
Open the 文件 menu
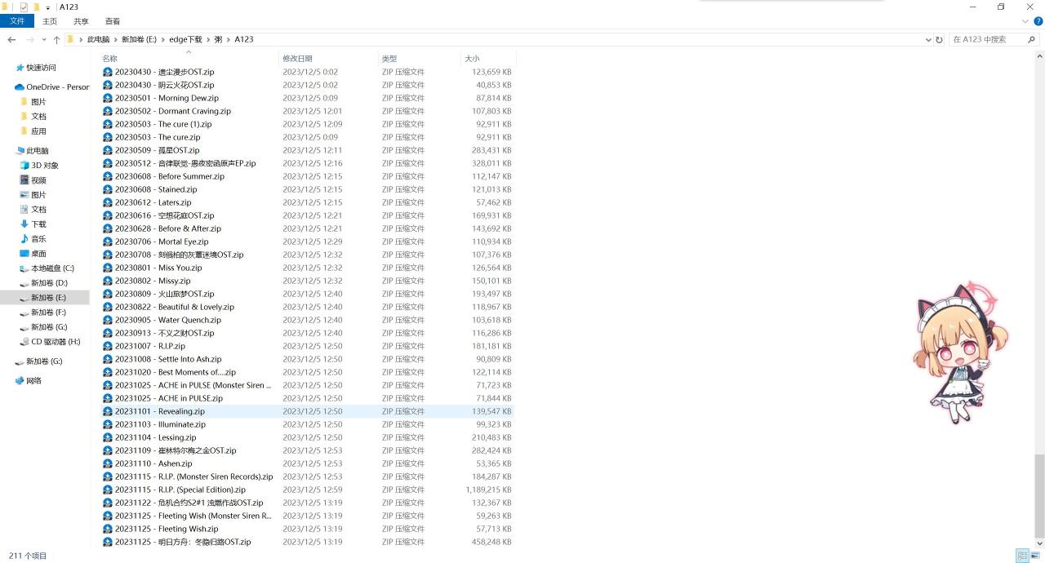[x=17, y=21]
